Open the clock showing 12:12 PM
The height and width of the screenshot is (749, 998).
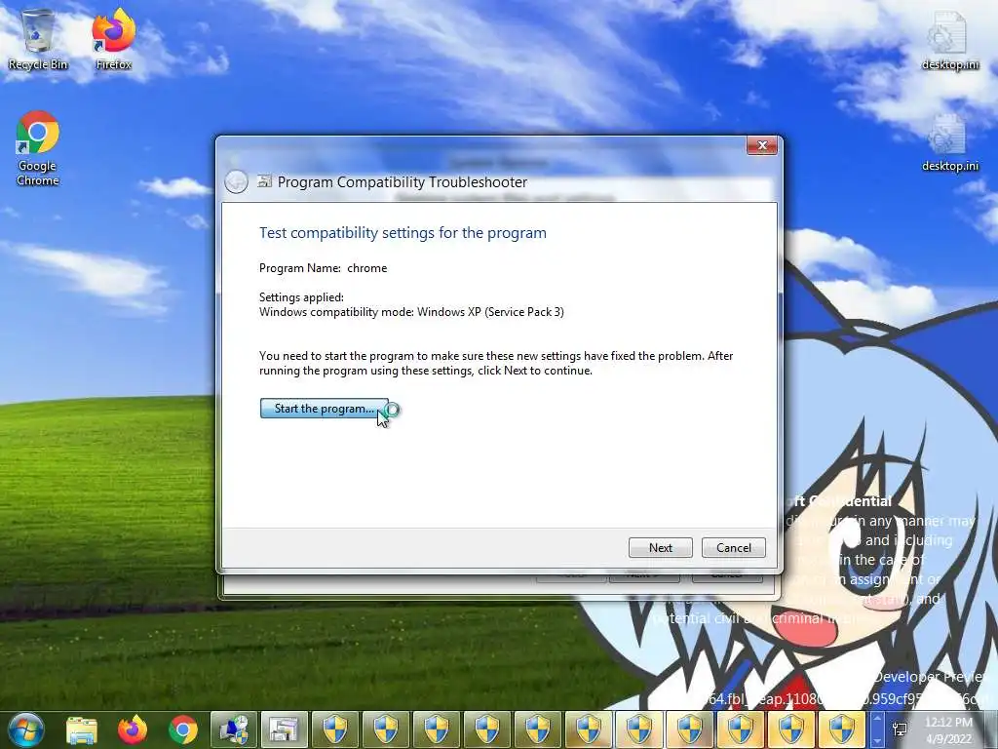tap(948, 729)
